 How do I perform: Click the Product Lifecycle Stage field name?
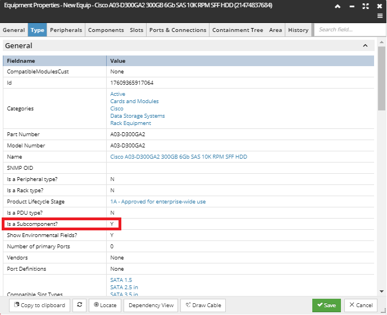(36, 201)
